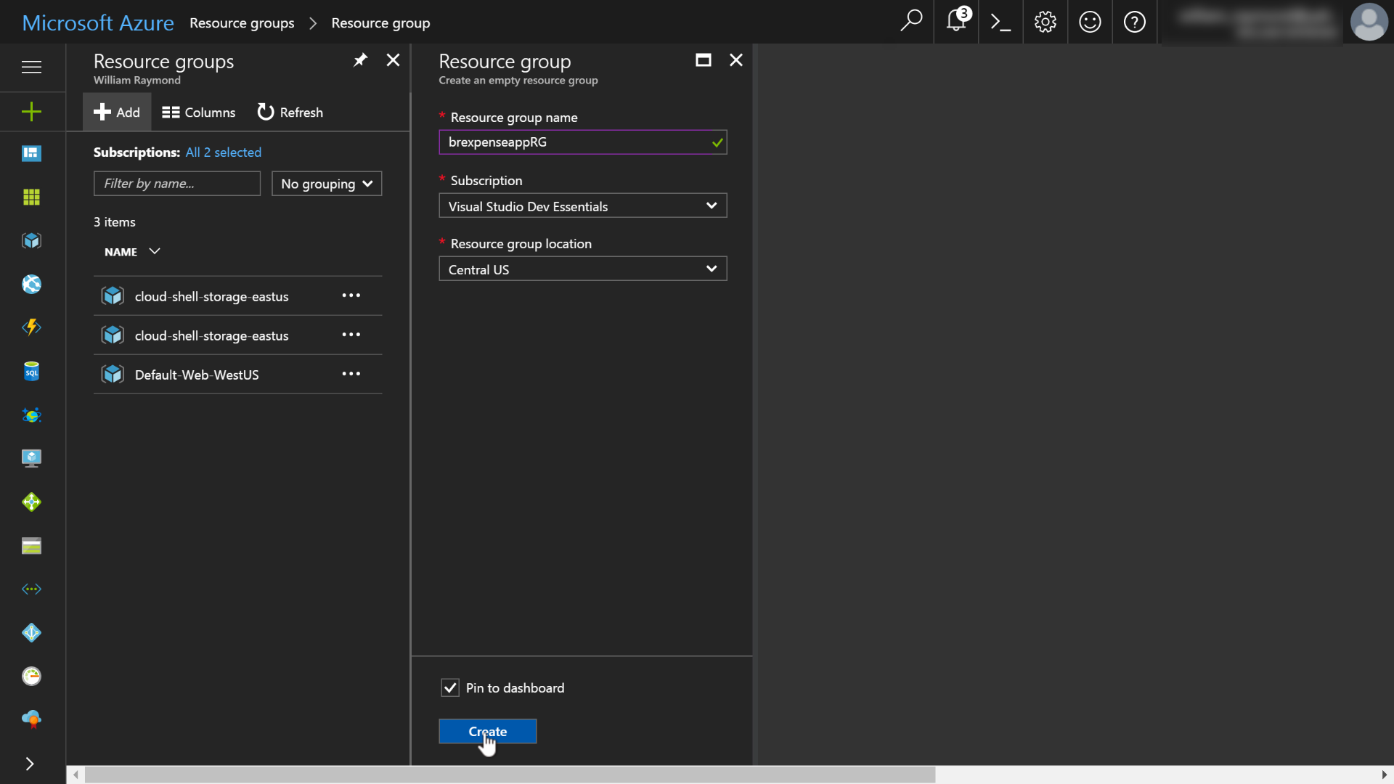
Task: Open Resource group location dropdown
Action: [582, 269]
